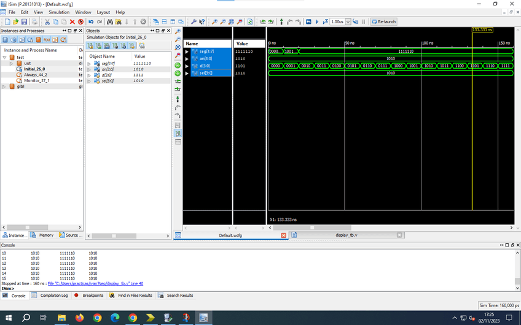Expand the uut instance tree node

pyautogui.click(x=12, y=63)
